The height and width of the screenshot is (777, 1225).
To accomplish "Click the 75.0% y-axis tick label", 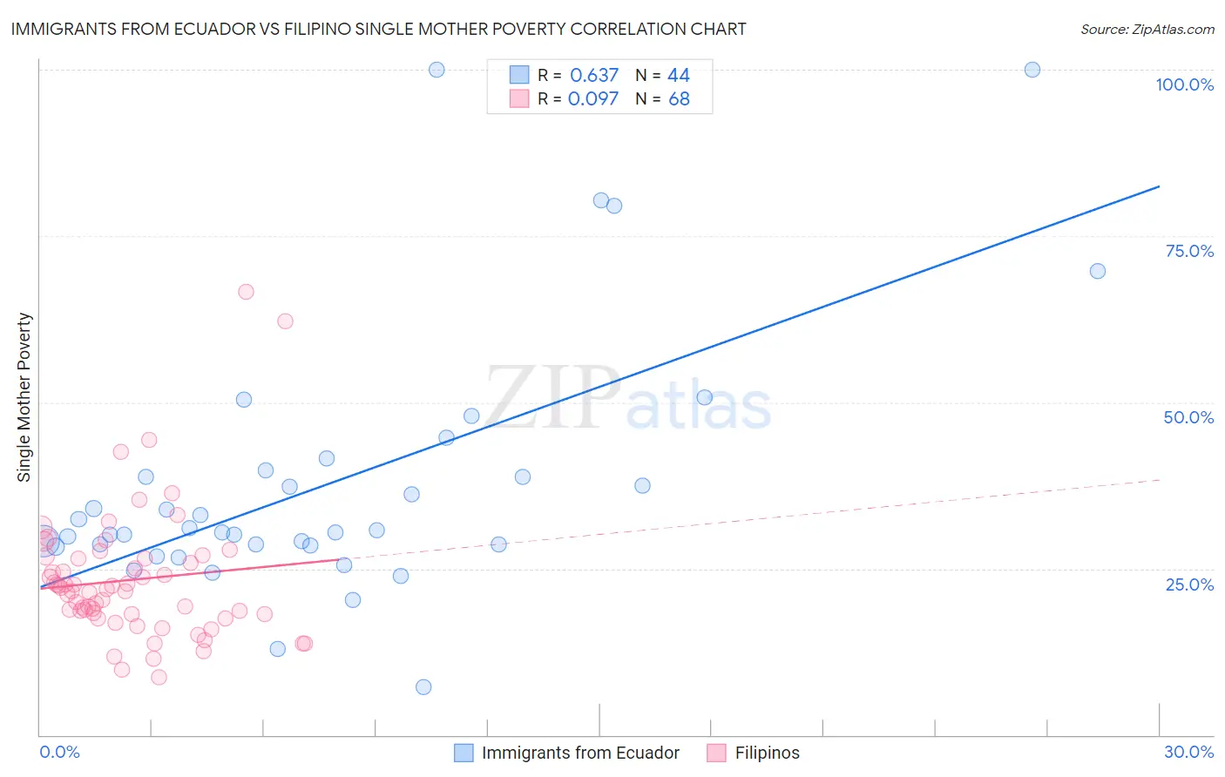I will click(x=1189, y=251).
